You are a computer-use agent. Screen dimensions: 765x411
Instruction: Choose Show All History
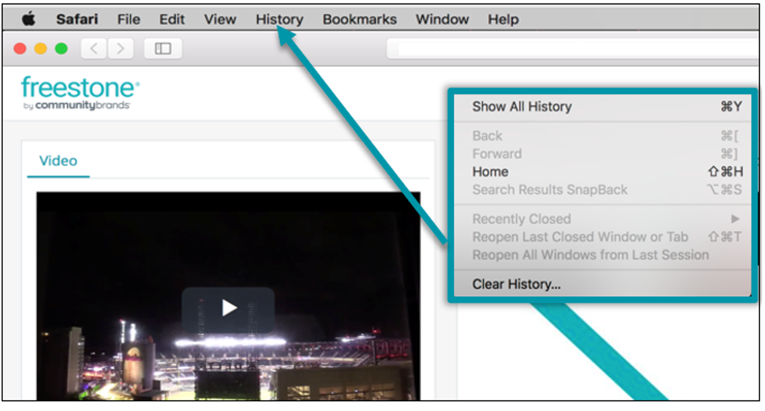pos(603,106)
